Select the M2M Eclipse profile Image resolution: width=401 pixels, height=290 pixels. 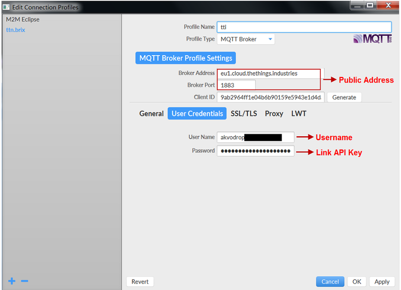(23, 19)
